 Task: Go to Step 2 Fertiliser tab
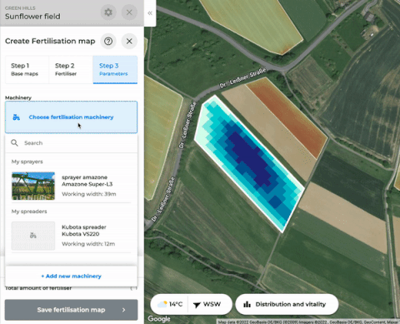click(71, 69)
